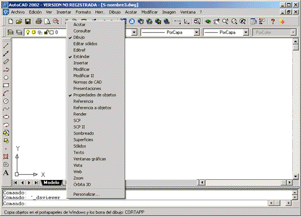301x217 pixels.
Task: Click the Find and Replace magnifier icon
Action: (x=56, y=21)
